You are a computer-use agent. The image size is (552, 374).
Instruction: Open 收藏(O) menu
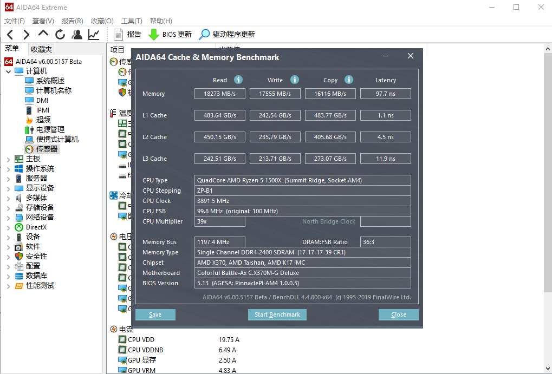pyautogui.click(x=102, y=21)
